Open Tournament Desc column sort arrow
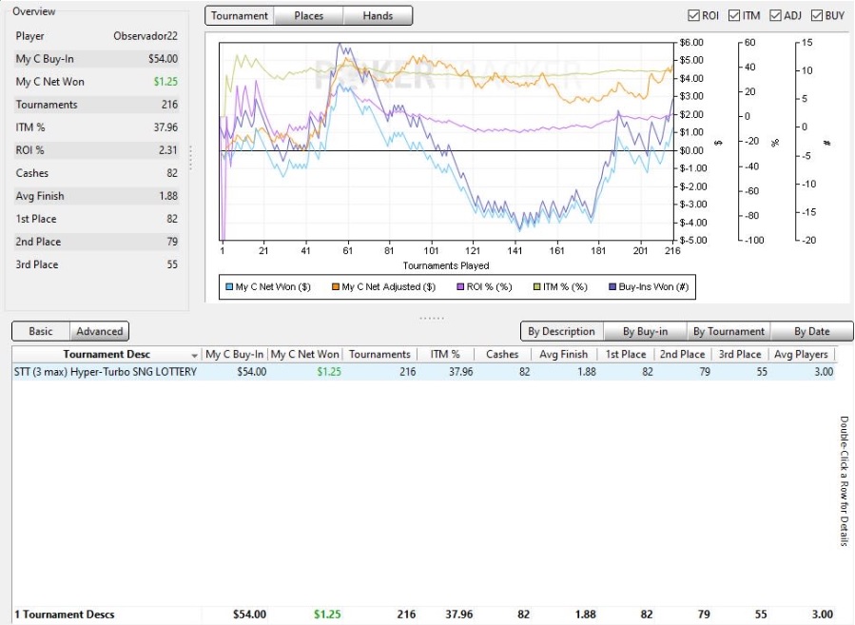The image size is (855, 625). 194,356
